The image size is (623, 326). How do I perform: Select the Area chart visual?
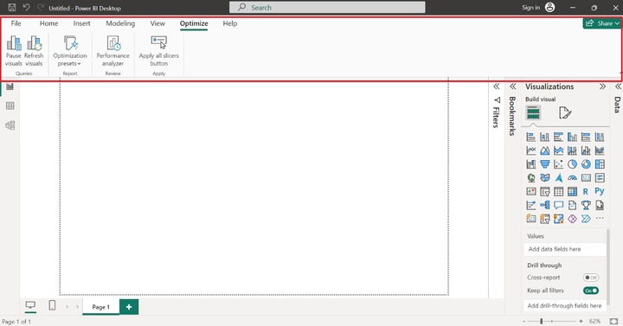point(545,150)
